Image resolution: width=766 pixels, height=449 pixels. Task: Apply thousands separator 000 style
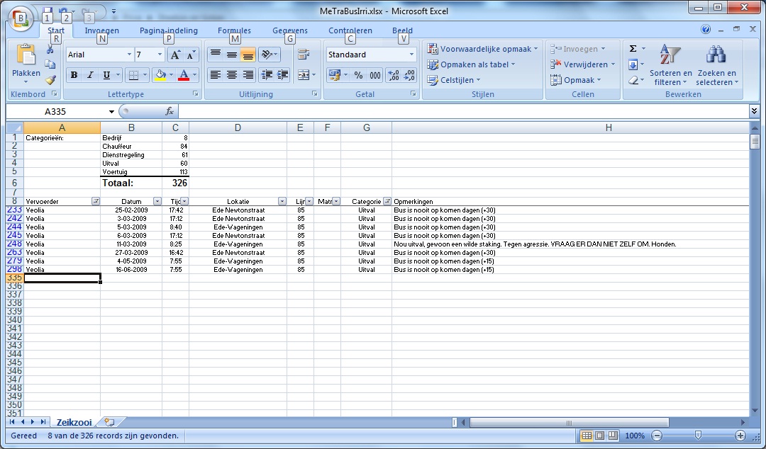(x=374, y=75)
